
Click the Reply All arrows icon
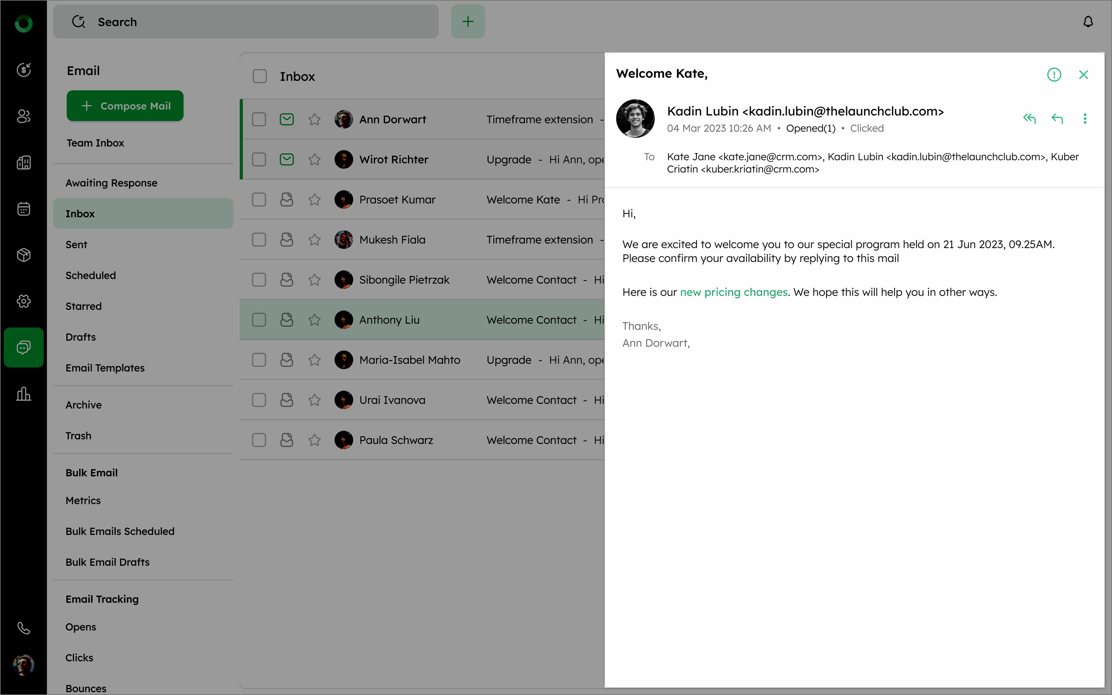point(1029,119)
